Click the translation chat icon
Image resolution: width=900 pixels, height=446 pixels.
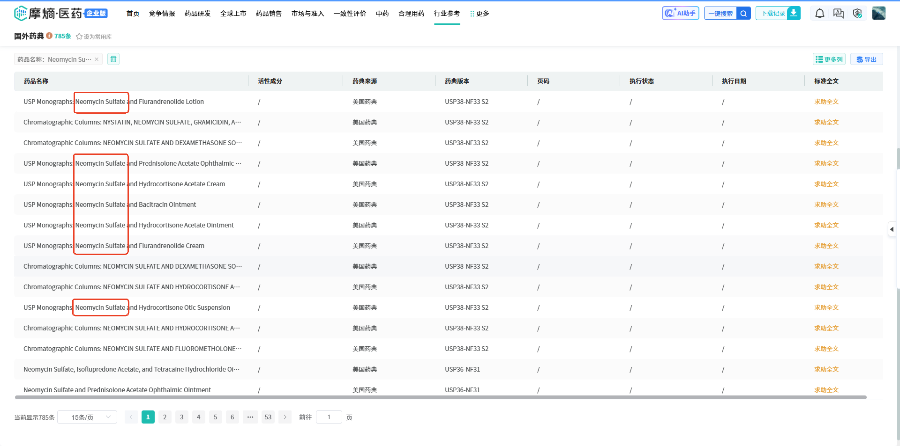[x=838, y=14]
